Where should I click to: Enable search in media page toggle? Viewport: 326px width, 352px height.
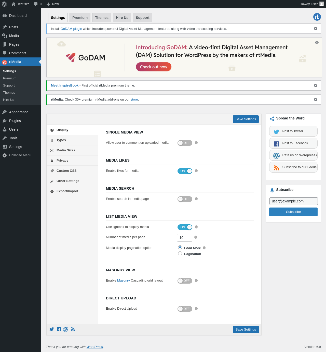pyautogui.click(x=185, y=199)
